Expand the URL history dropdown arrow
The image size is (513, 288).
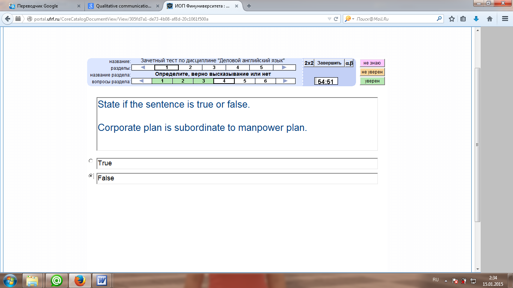329,19
